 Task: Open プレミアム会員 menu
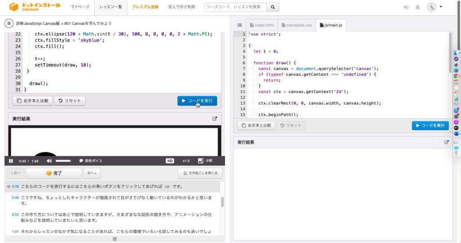tap(145, 7)
